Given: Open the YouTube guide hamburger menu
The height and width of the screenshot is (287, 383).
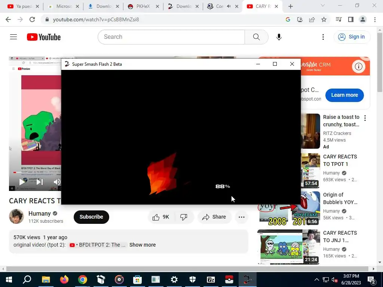Looking at the screenshot, I should [13, 37].
